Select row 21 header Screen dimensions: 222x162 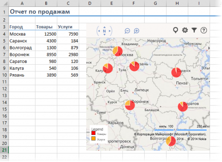click(4, 150)
